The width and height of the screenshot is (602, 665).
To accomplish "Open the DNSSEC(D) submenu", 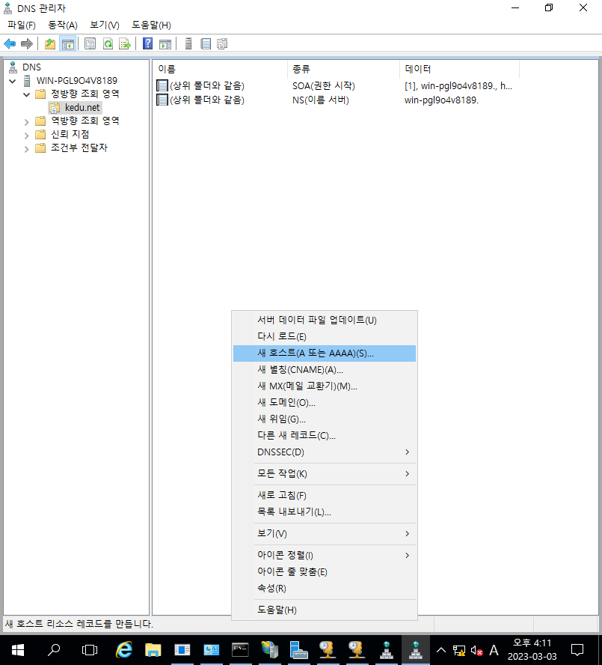I will [x=324, y=452].
